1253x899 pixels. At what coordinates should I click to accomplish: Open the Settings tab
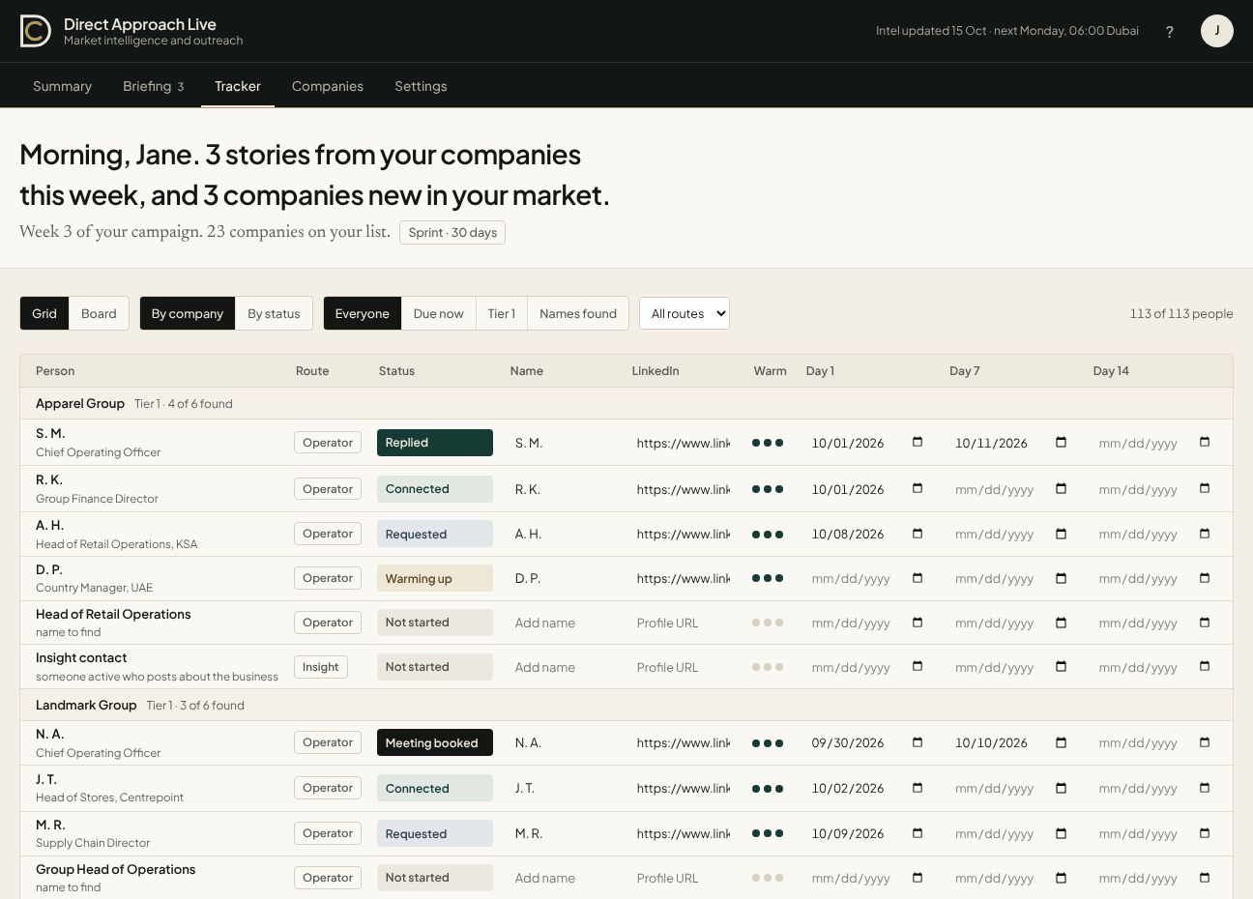[421, 86]
